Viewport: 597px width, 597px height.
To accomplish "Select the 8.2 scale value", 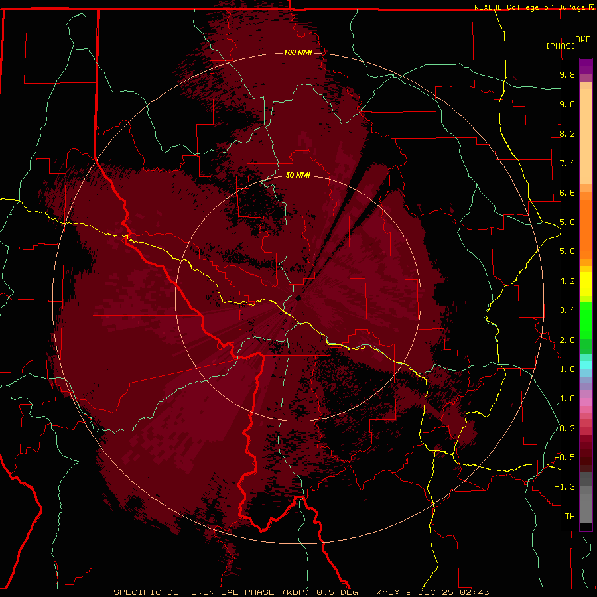I will coord(567,133).
